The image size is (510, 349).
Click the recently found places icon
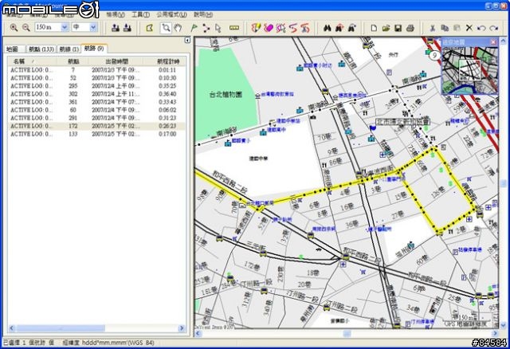[x=351, y=28]
